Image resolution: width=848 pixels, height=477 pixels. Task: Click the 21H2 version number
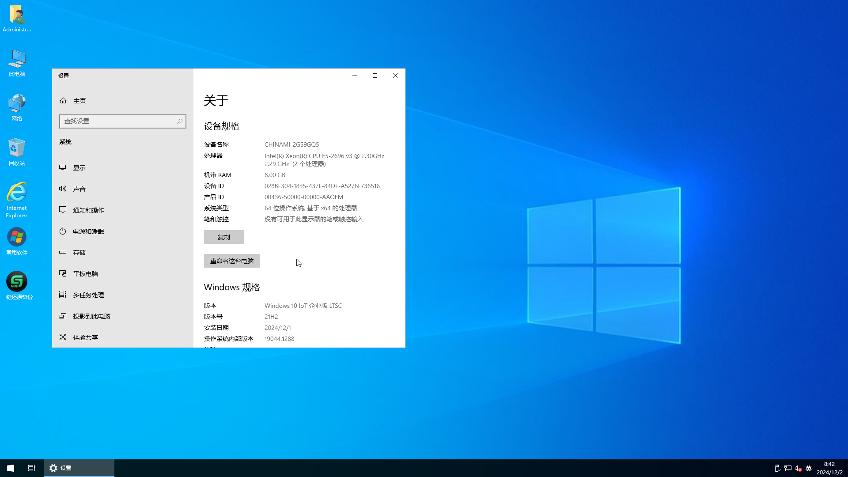(271, 317)
